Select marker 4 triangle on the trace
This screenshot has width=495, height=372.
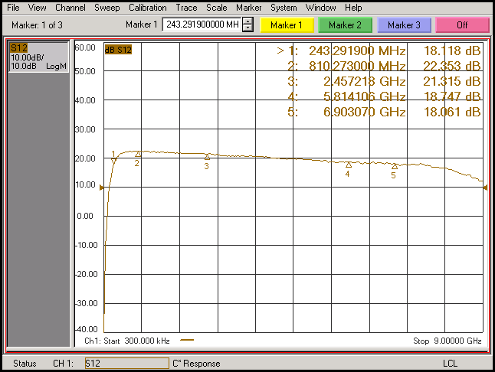[x=348, y=165]
